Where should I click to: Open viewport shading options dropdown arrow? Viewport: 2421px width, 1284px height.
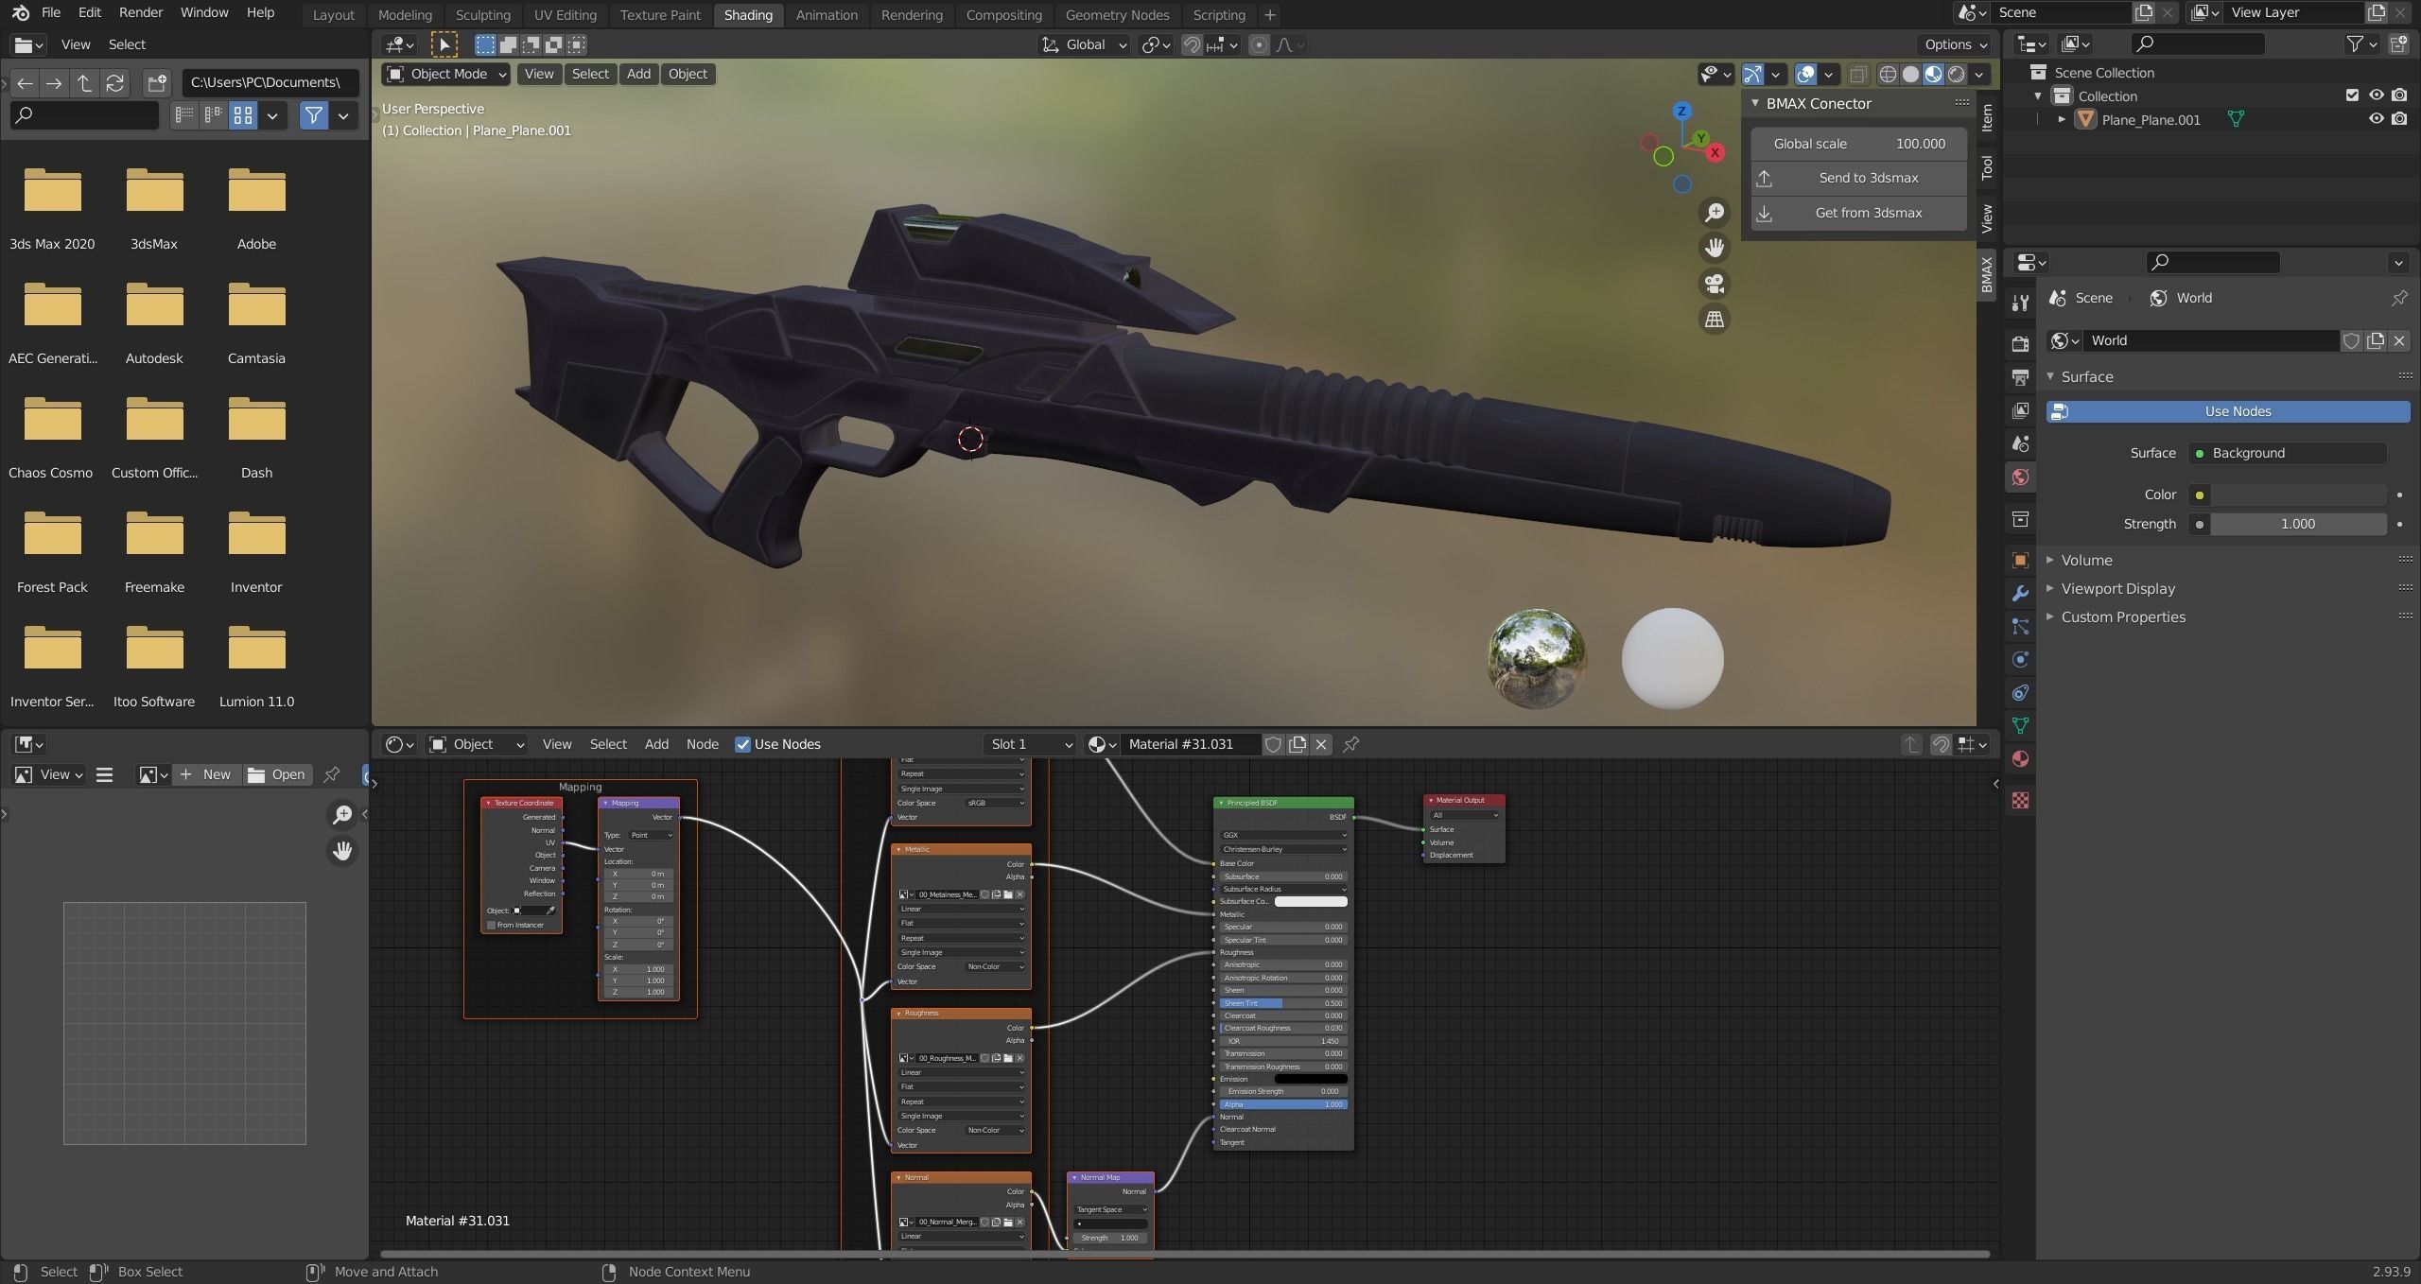click(1979, 74)
